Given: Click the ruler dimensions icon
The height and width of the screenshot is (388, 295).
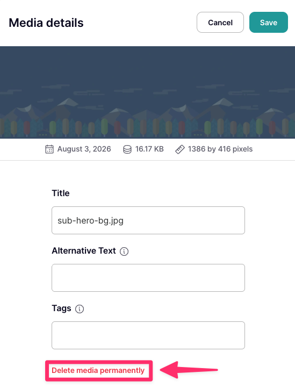Looking at the screenshot, I should pos(180,149).
